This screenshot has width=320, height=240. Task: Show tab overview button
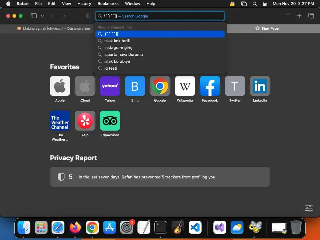click(311, 16)
